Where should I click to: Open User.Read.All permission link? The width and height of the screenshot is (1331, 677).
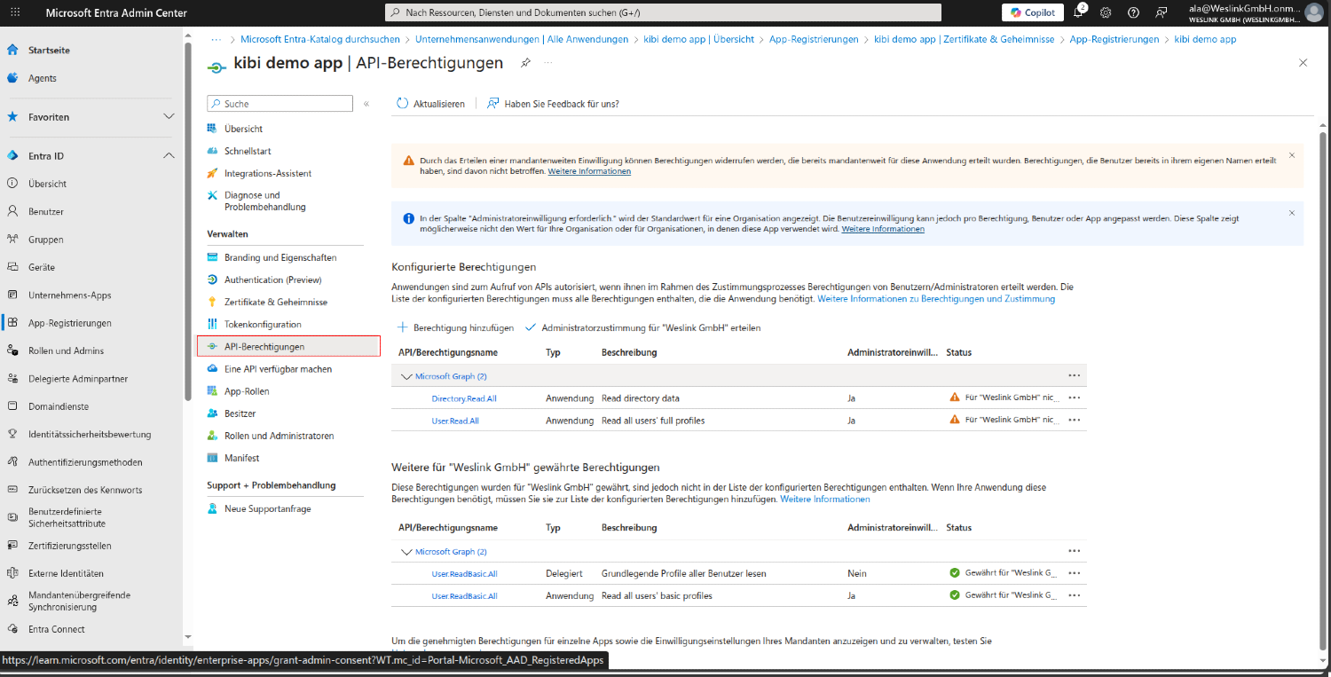click(455, 421)
